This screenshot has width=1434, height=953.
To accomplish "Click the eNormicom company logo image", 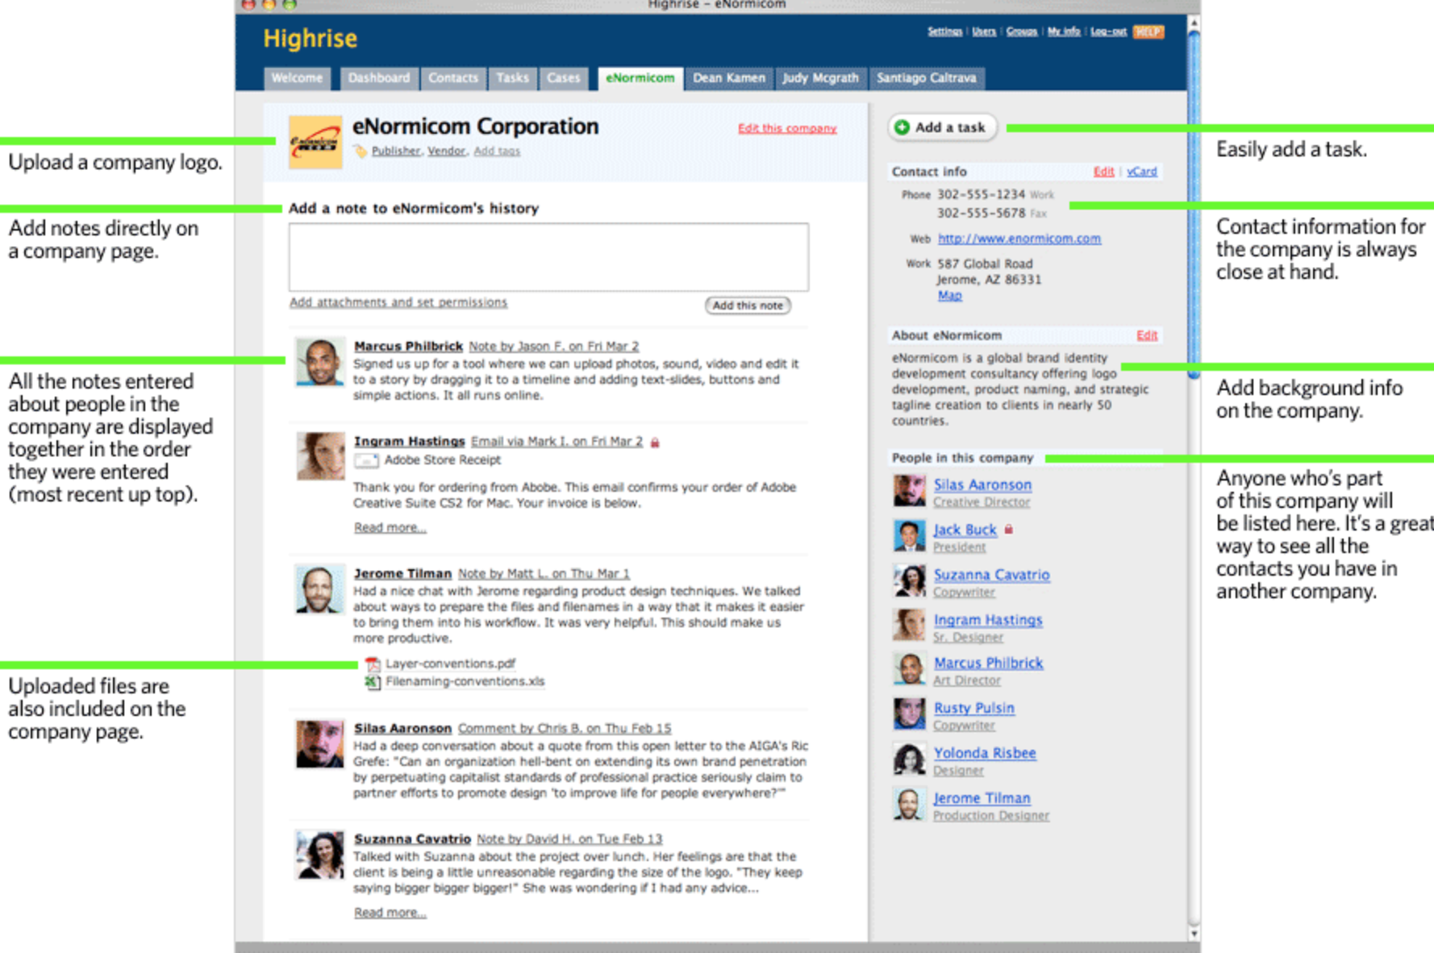I will (315, 142).
